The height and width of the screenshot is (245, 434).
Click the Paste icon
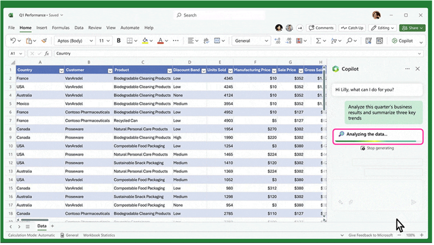click(x=28, y=40)
